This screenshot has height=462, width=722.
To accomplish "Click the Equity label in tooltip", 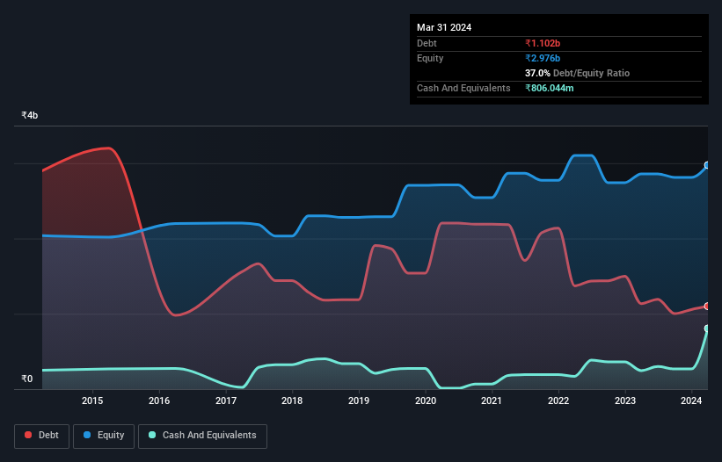I will click(x=430, y=58).
